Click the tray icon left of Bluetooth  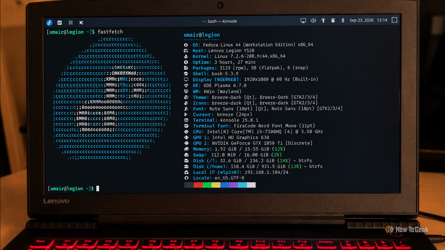333,20
